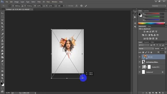Select the Lasso tool
This screenshot has height=94, width=167.
click(2, 20)
